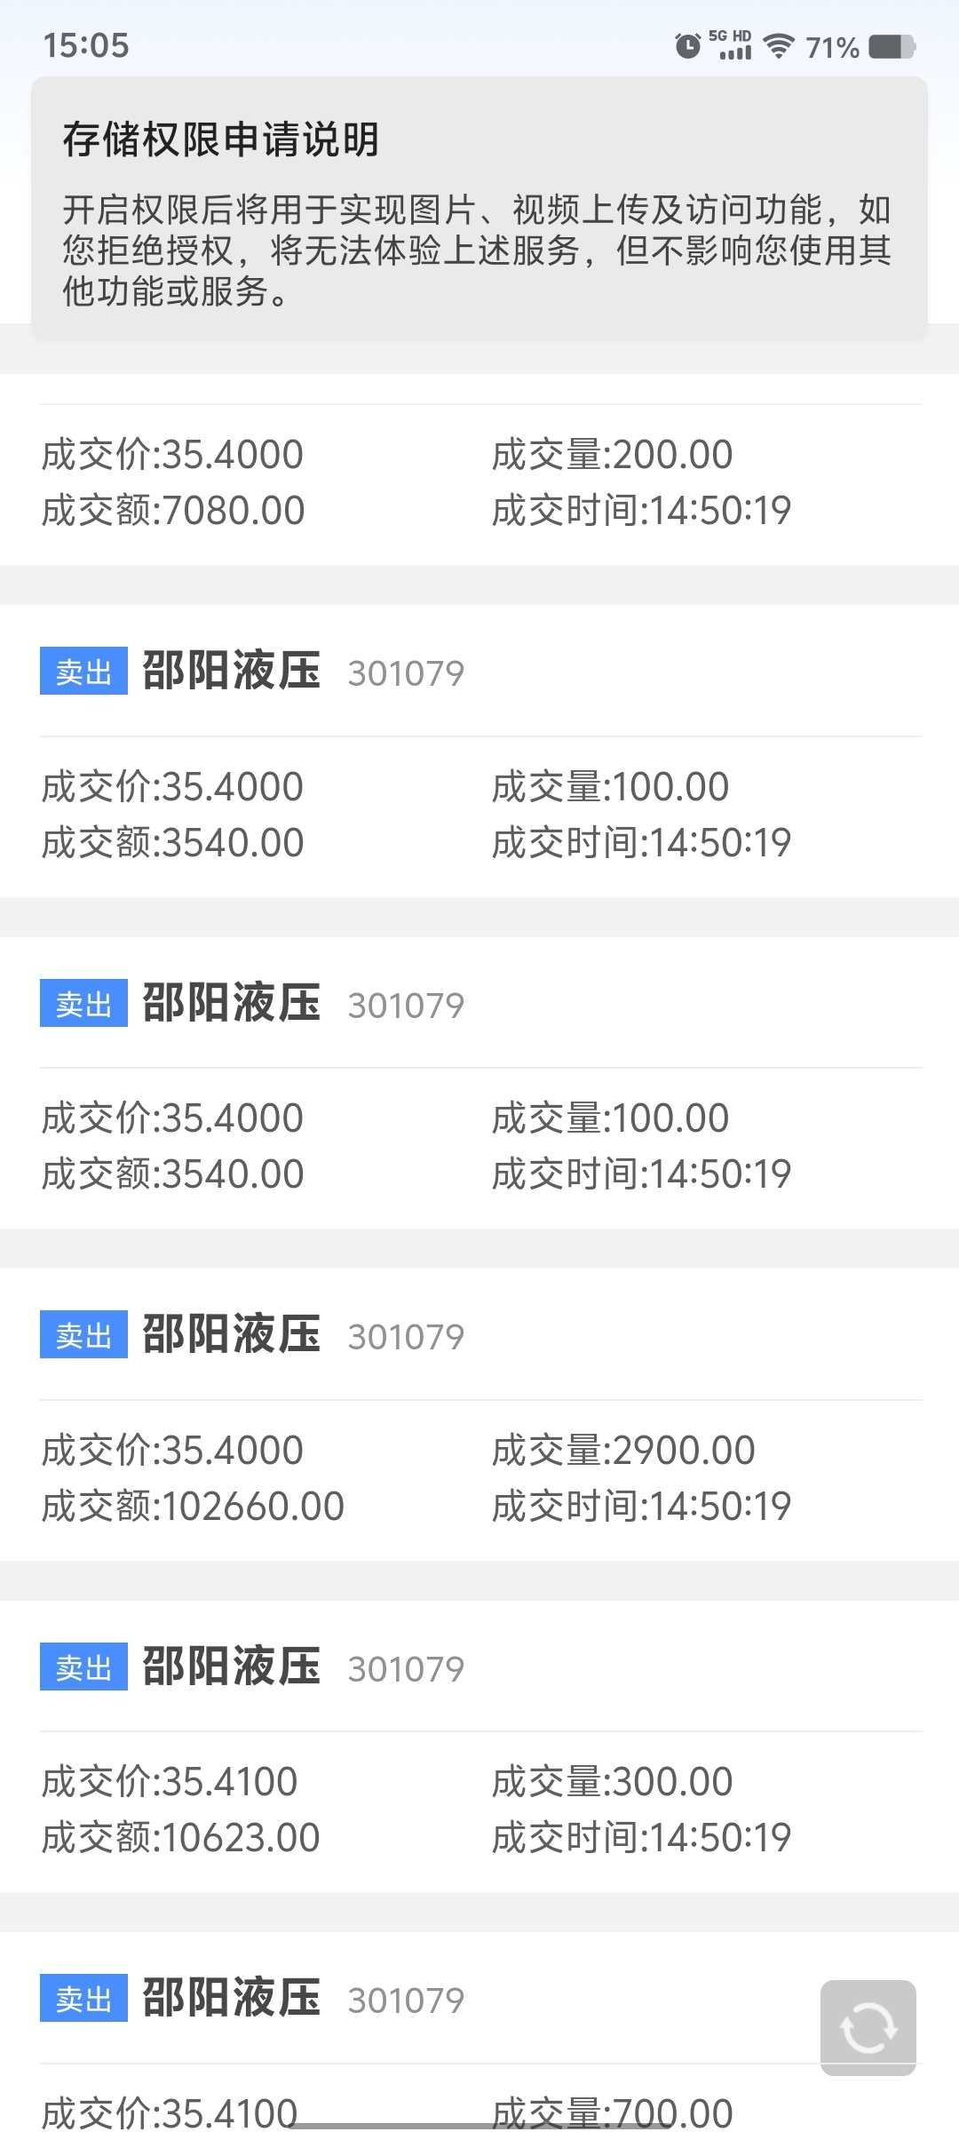Tap the 存储权限申请说明 notice title

pyautogui.click(x=221, y=139)
